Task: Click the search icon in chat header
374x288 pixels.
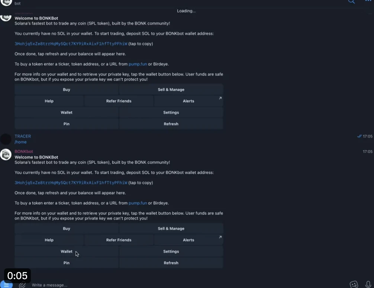Action: pyautogui.click(x=351, y=1)
